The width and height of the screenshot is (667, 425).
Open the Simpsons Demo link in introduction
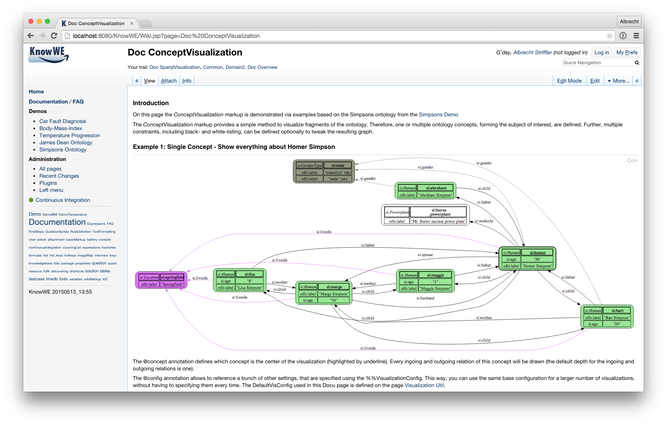coord(438,115)
